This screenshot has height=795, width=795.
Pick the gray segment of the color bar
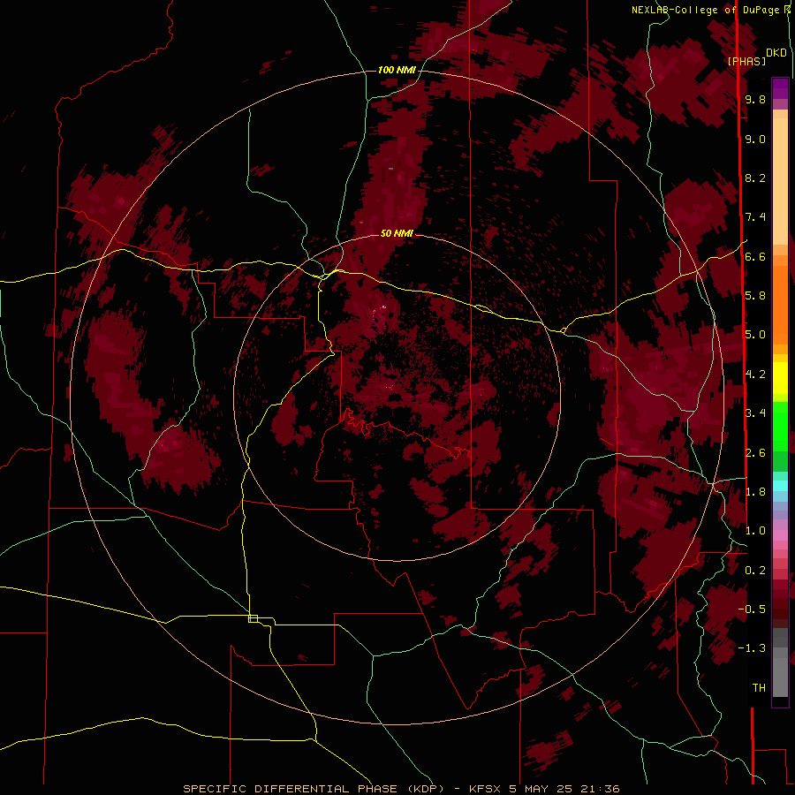click(x=780, y=664)
